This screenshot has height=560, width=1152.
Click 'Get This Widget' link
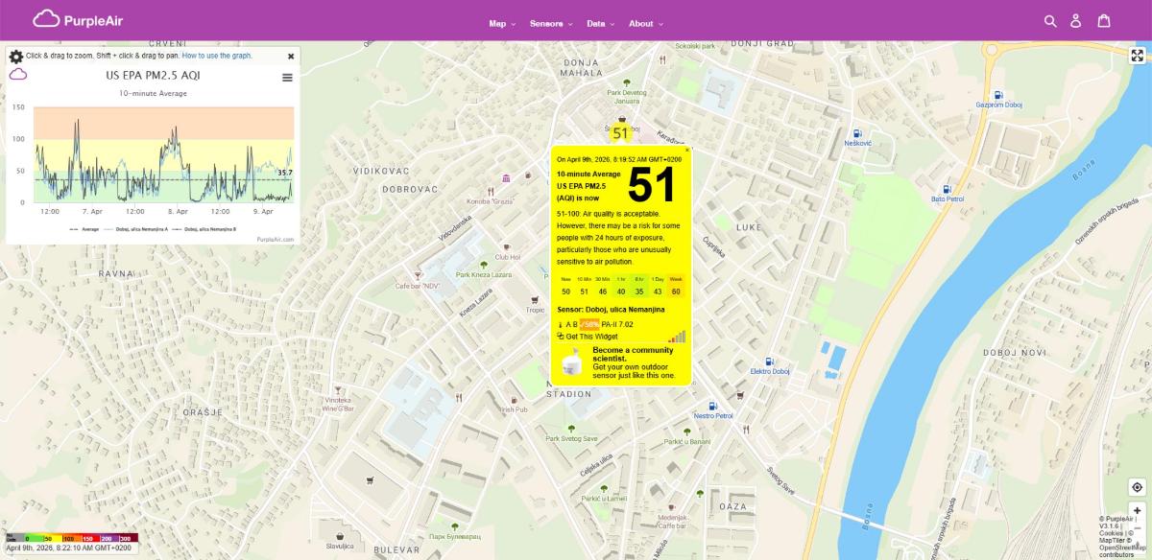(x=592, y=337)
